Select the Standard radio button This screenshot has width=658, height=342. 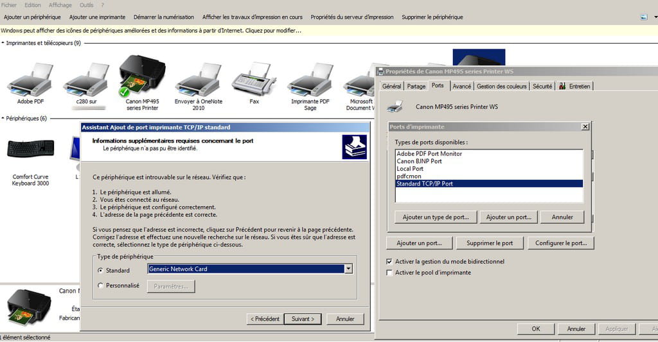click(100, 270)
